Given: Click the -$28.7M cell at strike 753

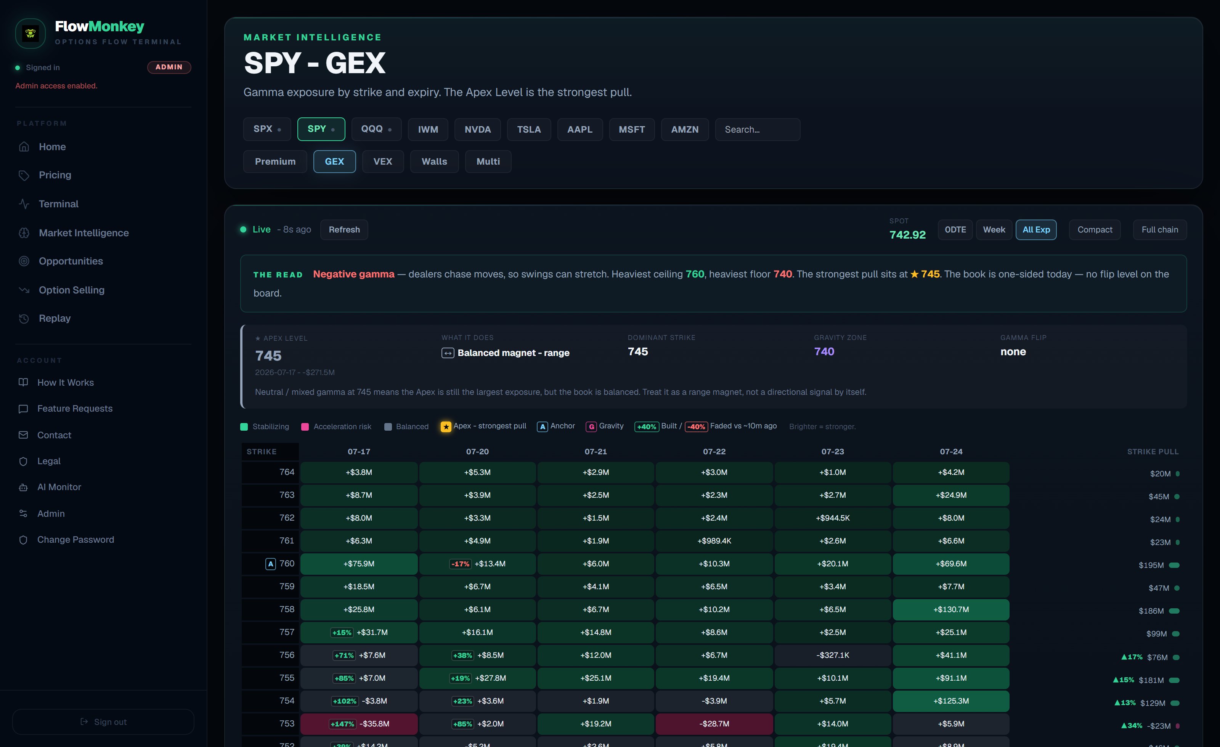Looking at the screenshot, I should (x=714, y=724).
